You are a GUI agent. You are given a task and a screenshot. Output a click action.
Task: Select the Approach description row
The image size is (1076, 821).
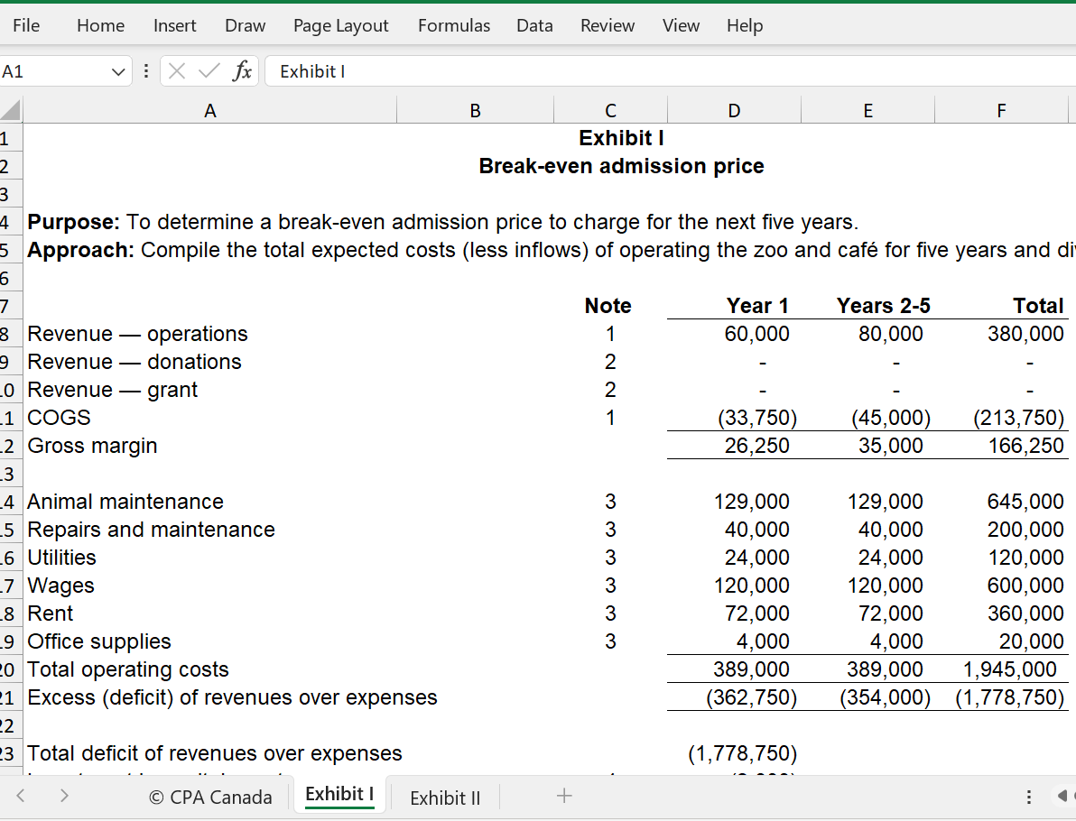tap(551, 250)
